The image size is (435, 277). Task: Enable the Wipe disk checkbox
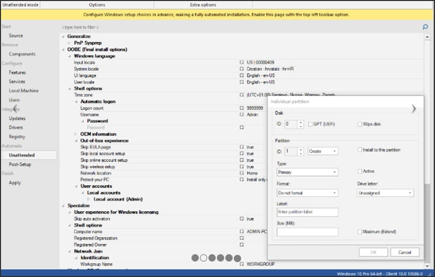click(x=359, y=124)
